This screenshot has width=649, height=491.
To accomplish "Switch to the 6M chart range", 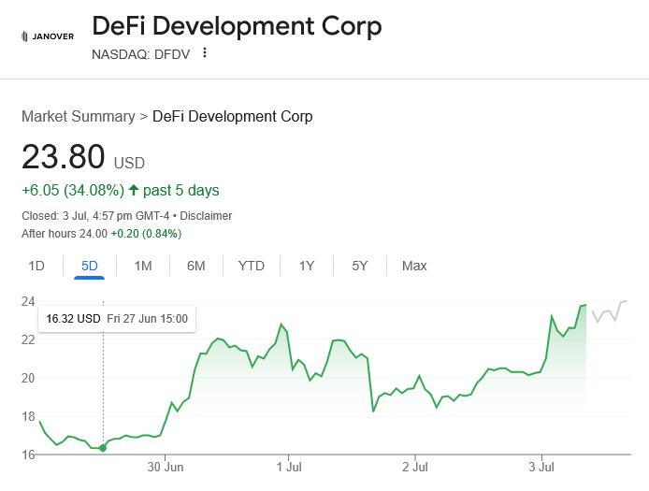I will 195,266.
